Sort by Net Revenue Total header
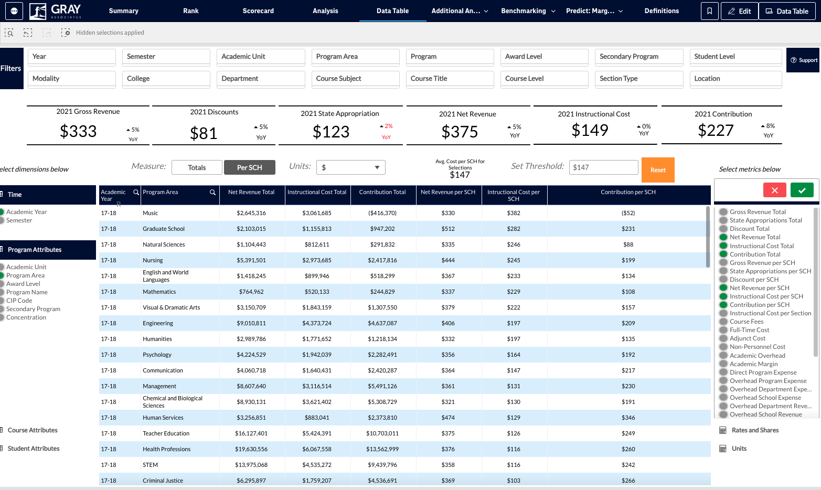The height and width of the screenshot is (490, 821). [x=251, y=193]
